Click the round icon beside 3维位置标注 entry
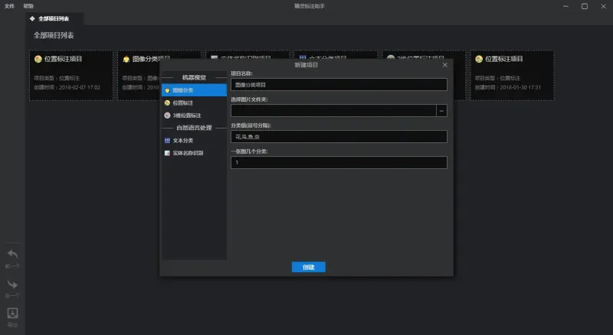 coord(167,115)
